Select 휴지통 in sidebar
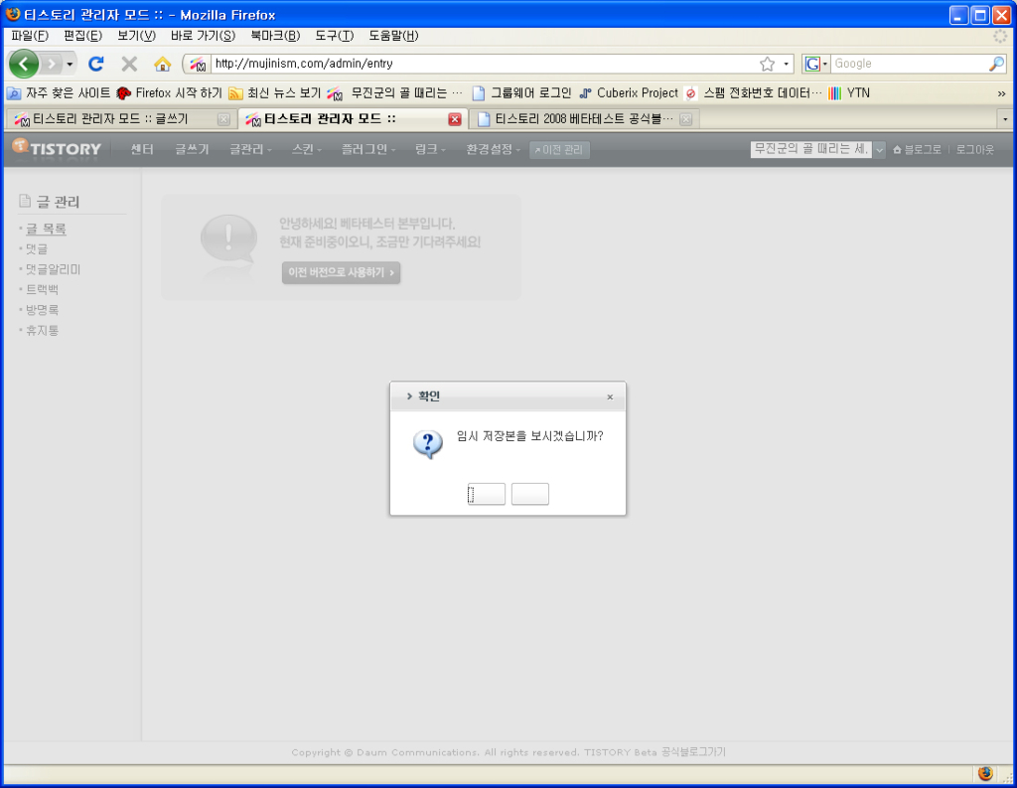Viewport: 1017px width, 788px height. (x=42, y=330)
